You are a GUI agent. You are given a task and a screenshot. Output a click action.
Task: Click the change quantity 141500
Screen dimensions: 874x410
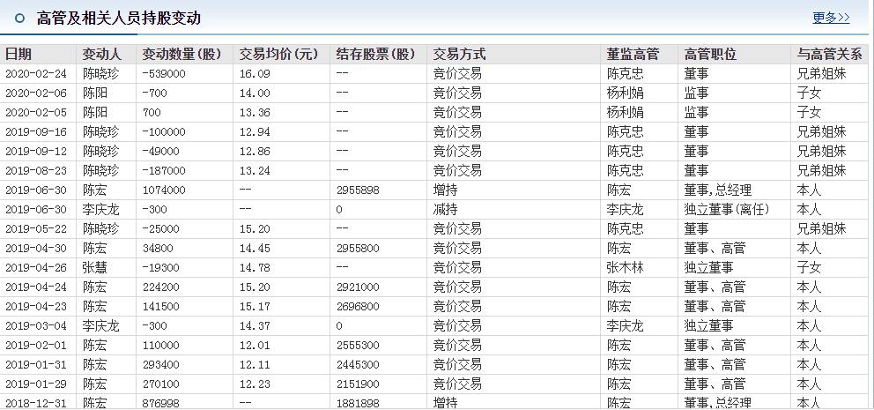click(x=160, y=307)
